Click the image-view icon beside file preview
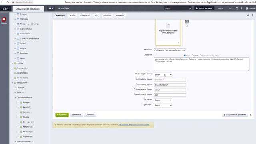This screenshot has height=144, width=256. click(x=187, y=22)
